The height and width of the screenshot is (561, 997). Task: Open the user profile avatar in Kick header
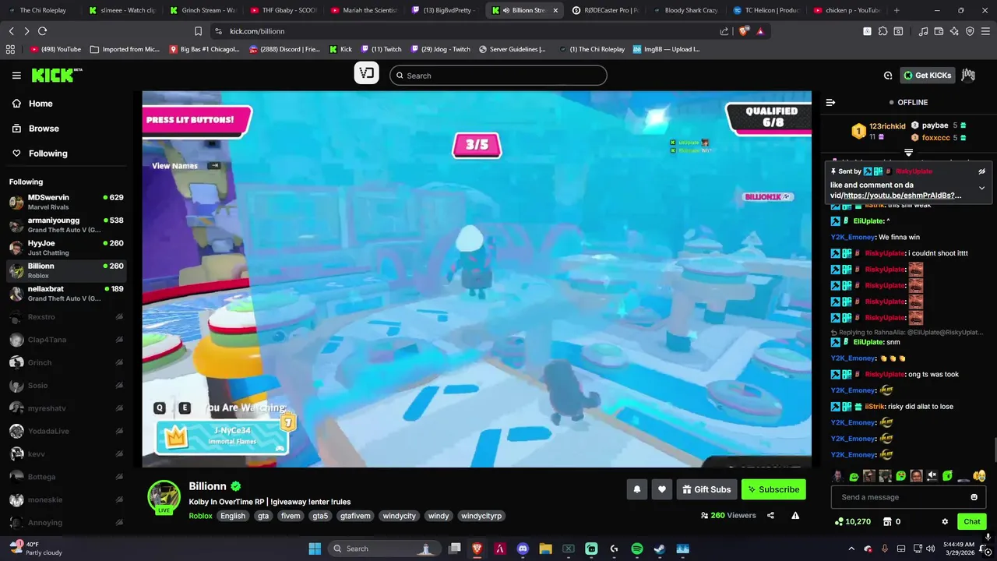click(x=968, y=75)
